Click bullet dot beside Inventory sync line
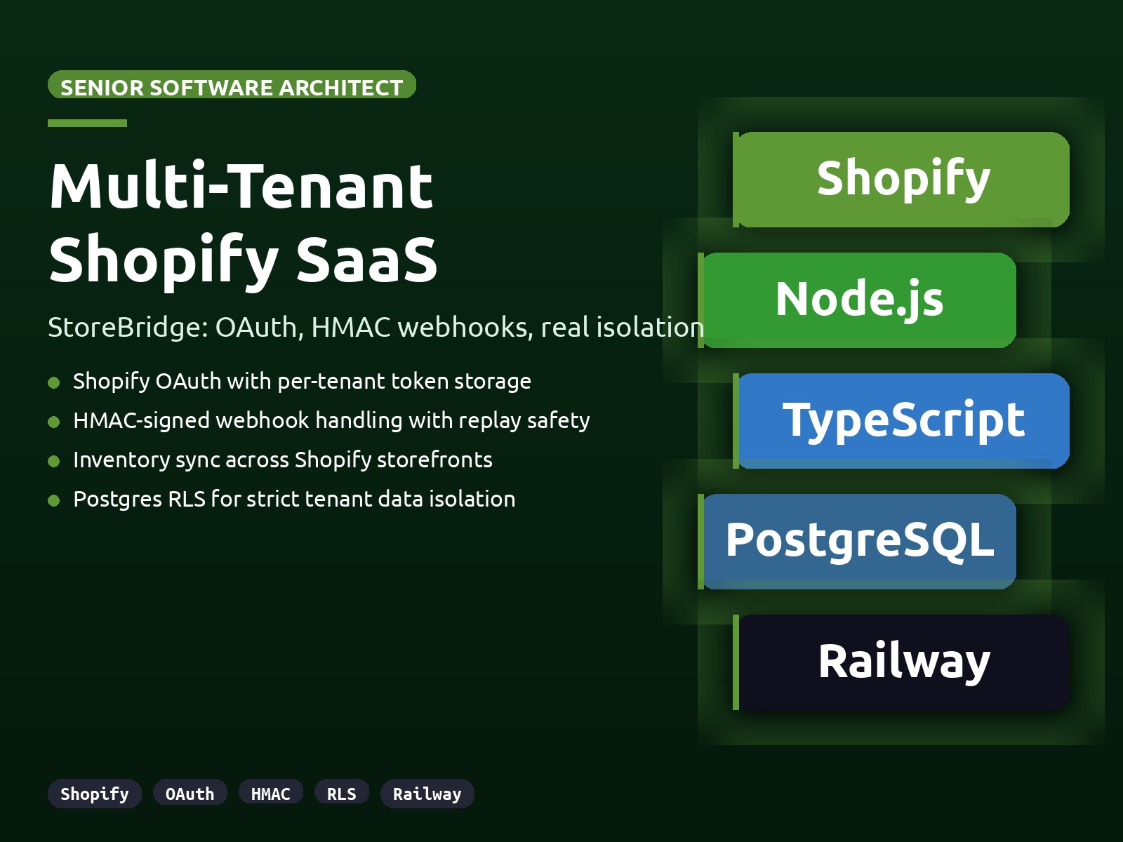The width and height of the screenshot is (1123, 842). [x=53, y=461]
